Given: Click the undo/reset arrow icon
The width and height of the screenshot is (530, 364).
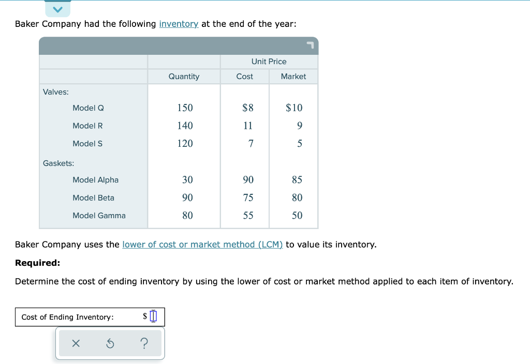Looking at the screenshot, I should click(110, 343).
